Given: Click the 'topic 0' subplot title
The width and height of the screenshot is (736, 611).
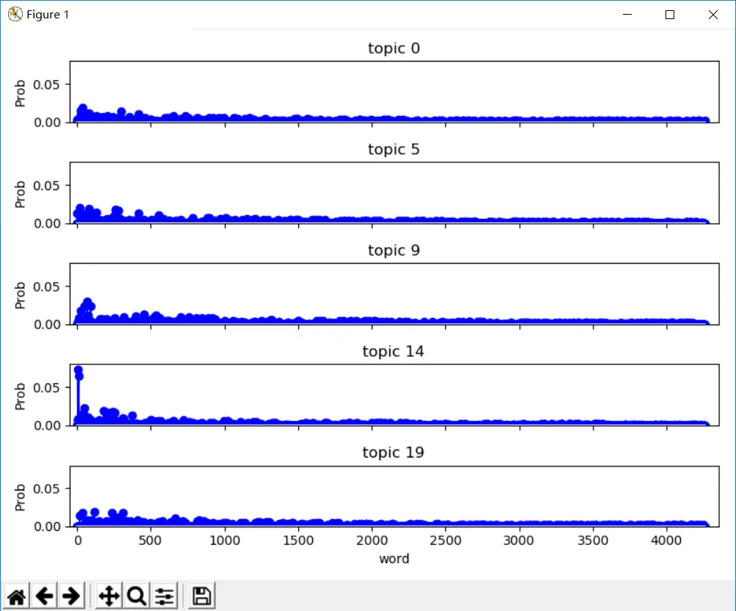Looking at the screenshot, I should pyautogui.click(x=394, y=48).
